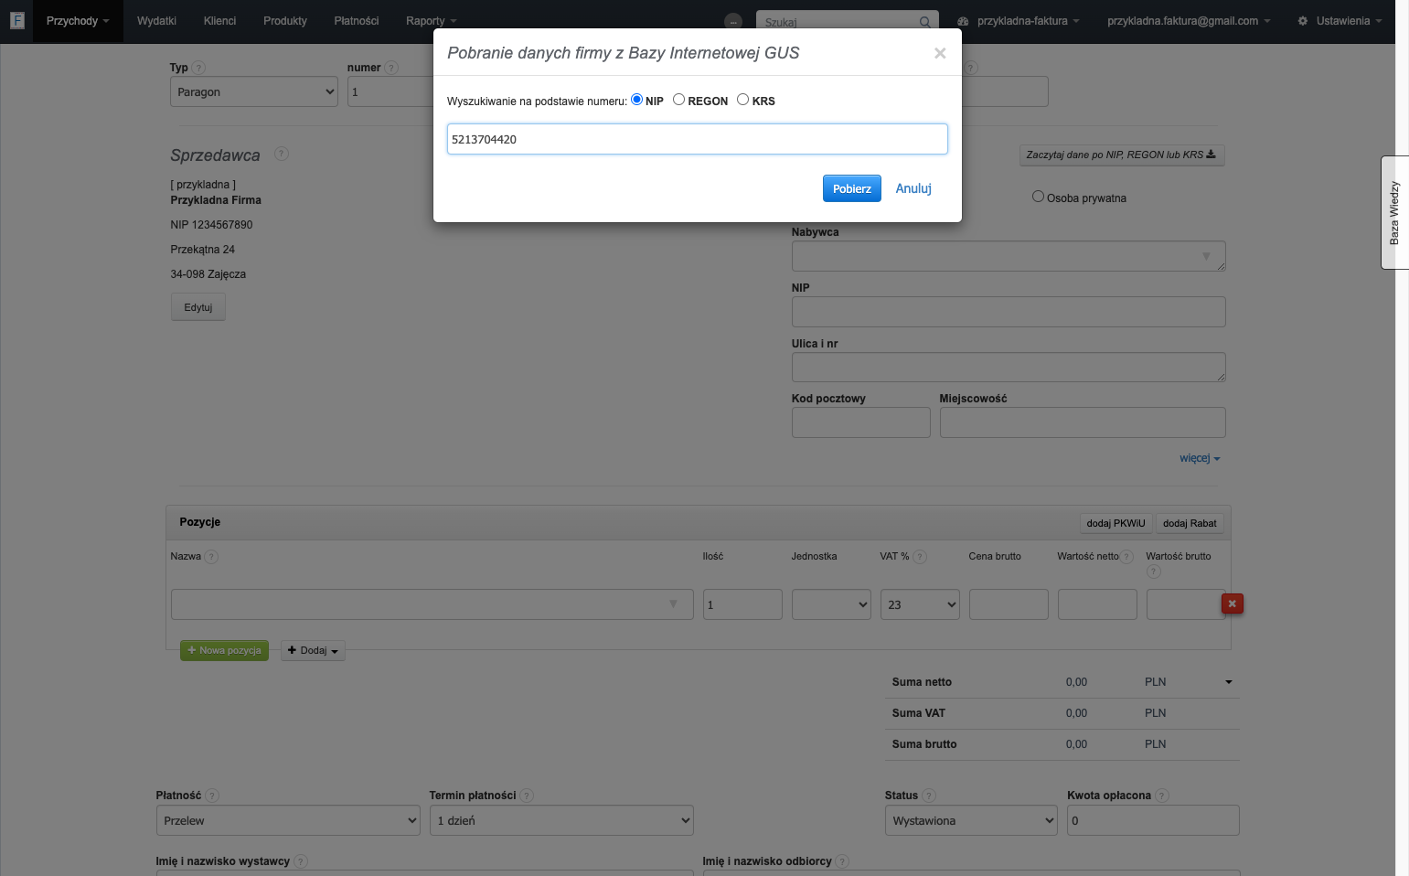Open the Płatność dropdown showing Przelew
Viewport: 1409px width, 876px height.
coord(288,820)
